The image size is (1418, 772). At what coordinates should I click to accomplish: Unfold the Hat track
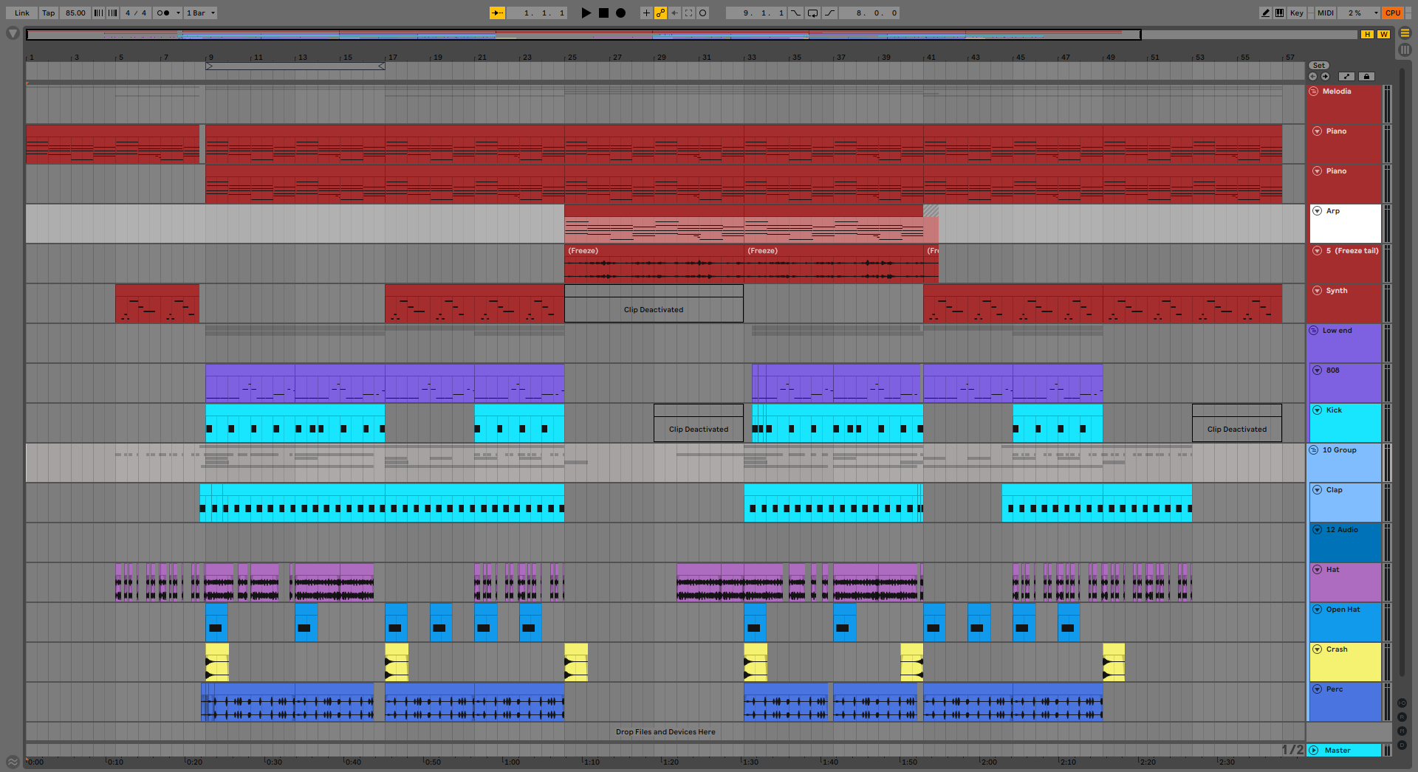[1317, 570]
